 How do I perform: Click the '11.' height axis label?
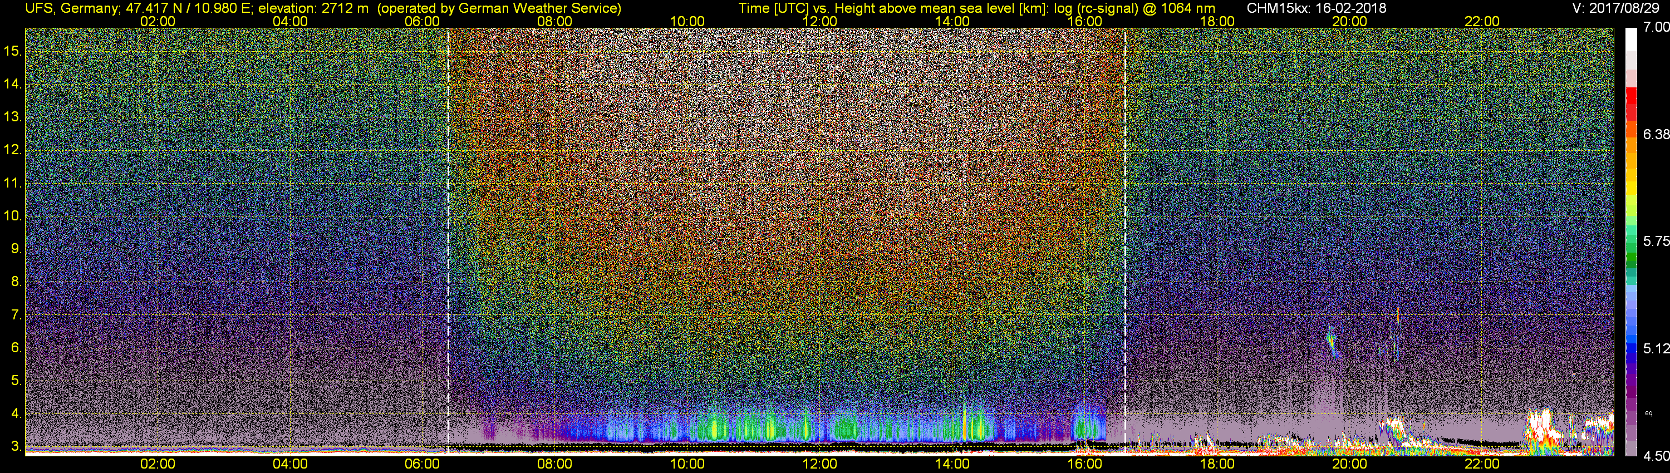tap(12, 183)
